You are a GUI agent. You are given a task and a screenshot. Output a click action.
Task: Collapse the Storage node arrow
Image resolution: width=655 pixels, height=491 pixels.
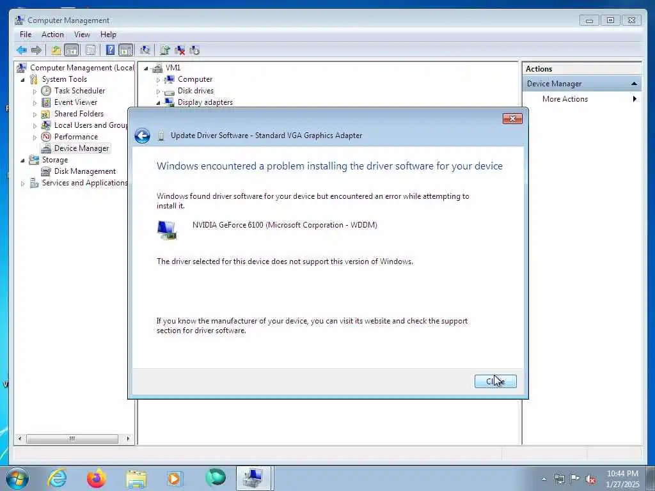click(22, 160)
